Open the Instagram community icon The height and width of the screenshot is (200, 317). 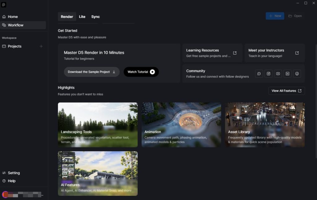[x=268, y=74]
